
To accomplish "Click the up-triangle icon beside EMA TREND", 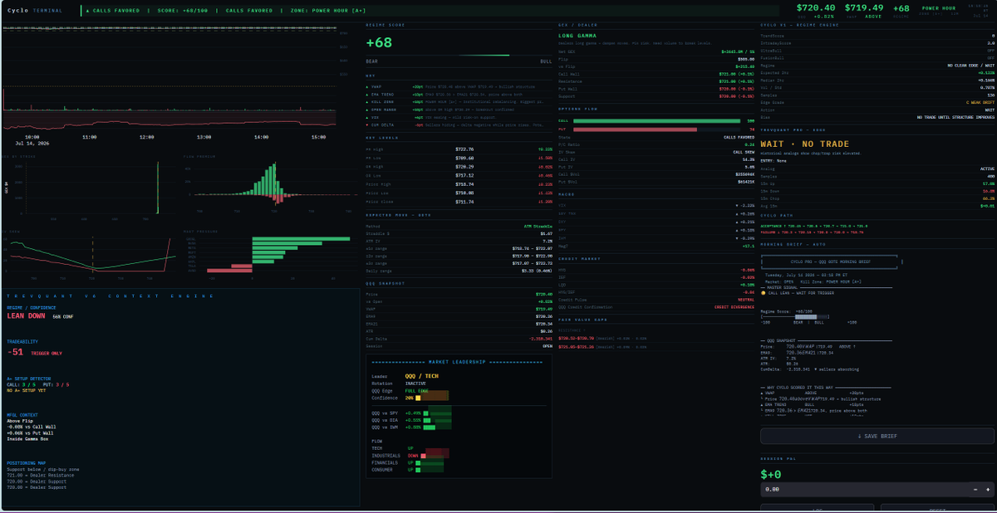I will click(368, 94).
